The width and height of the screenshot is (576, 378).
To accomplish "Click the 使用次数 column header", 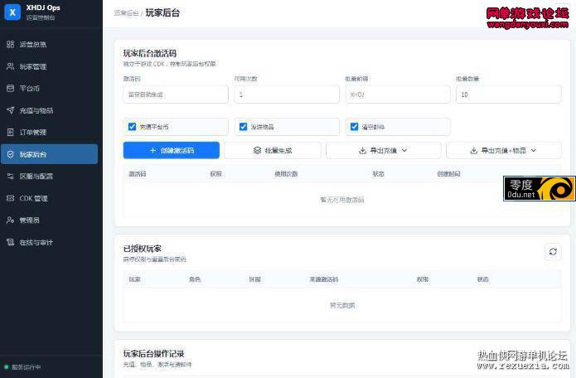I will coord(286,174).
